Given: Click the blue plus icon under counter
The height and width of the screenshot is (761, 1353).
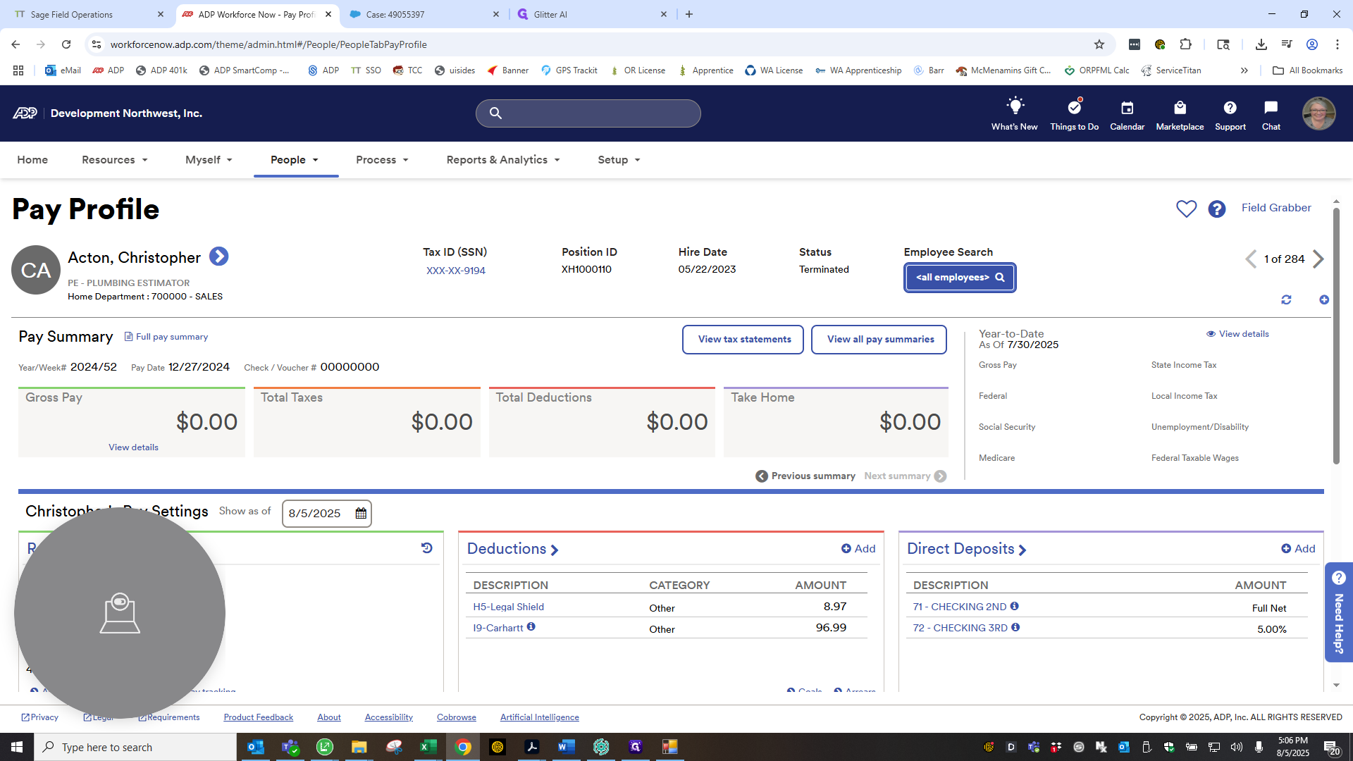Looking at the screenshot, I should click(x=1324, y=300).
